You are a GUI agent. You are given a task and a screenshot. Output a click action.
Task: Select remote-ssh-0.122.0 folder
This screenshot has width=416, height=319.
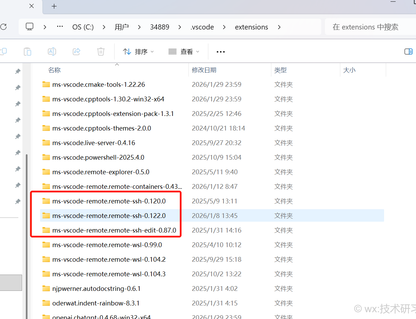[x=212, y=216]
